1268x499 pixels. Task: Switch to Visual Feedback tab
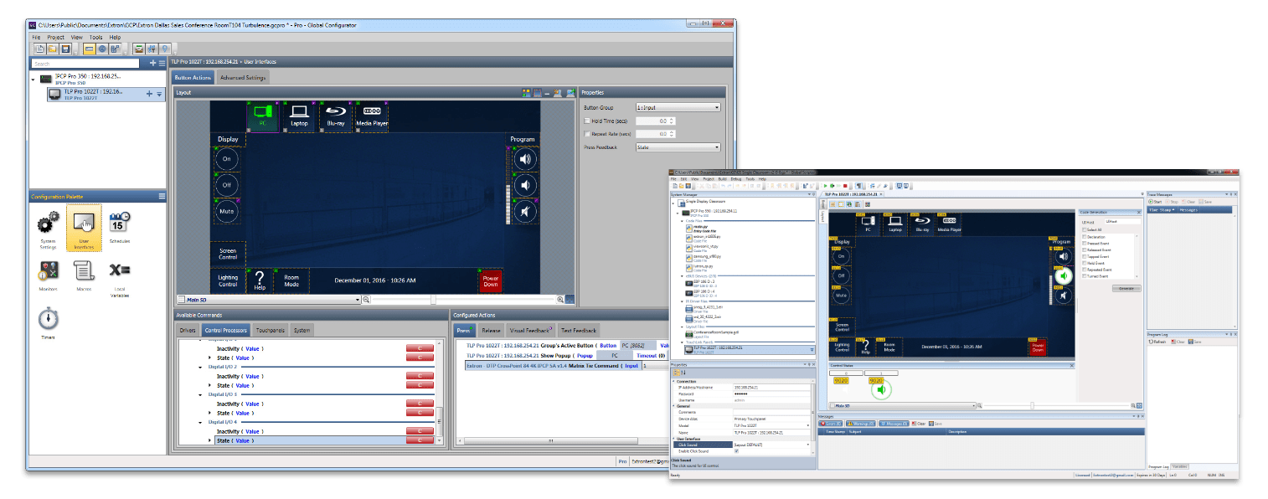530,331
